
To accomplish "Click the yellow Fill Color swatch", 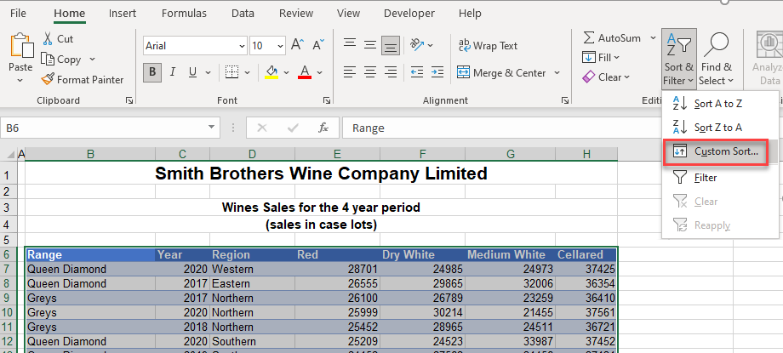I will (271, 73).
